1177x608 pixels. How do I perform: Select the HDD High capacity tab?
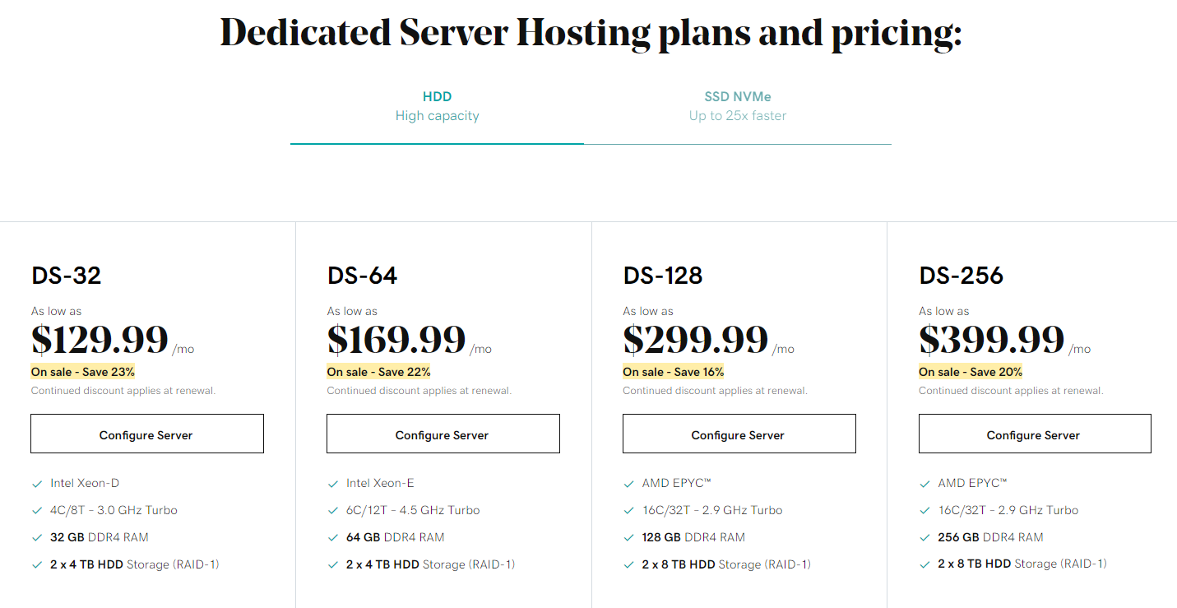click(437, 107)
